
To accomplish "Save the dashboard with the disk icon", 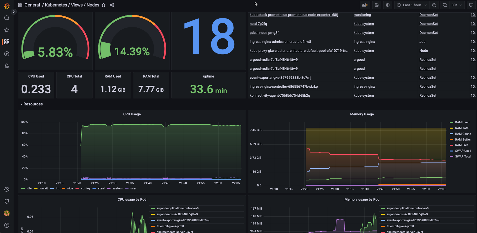I will tap(377, 5).
